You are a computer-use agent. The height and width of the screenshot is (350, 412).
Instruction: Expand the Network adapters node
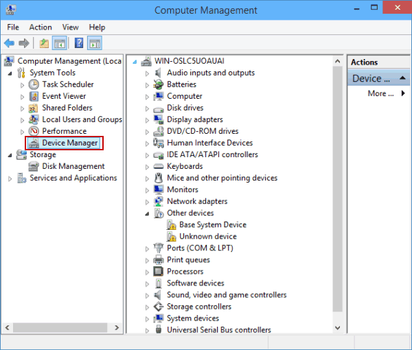coord(147,202)
